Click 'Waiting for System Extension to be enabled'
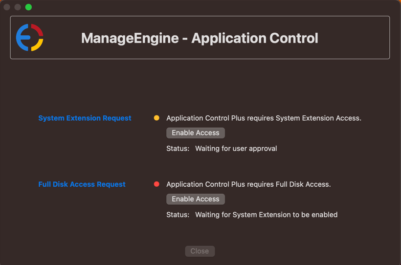This screenshot has width=401, height=265. pyautogui.click(x=266, y=215)
